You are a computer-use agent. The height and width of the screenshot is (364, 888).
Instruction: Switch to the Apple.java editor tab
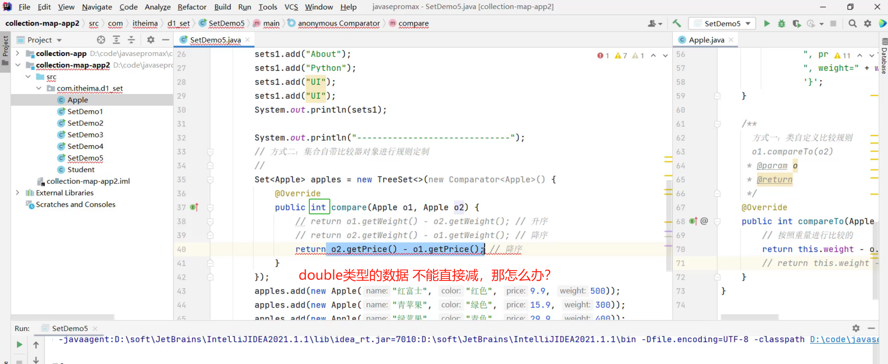click(706, 40)
